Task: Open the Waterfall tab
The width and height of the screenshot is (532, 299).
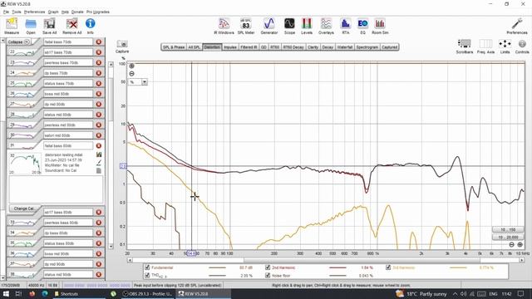Action: (345, 47)
